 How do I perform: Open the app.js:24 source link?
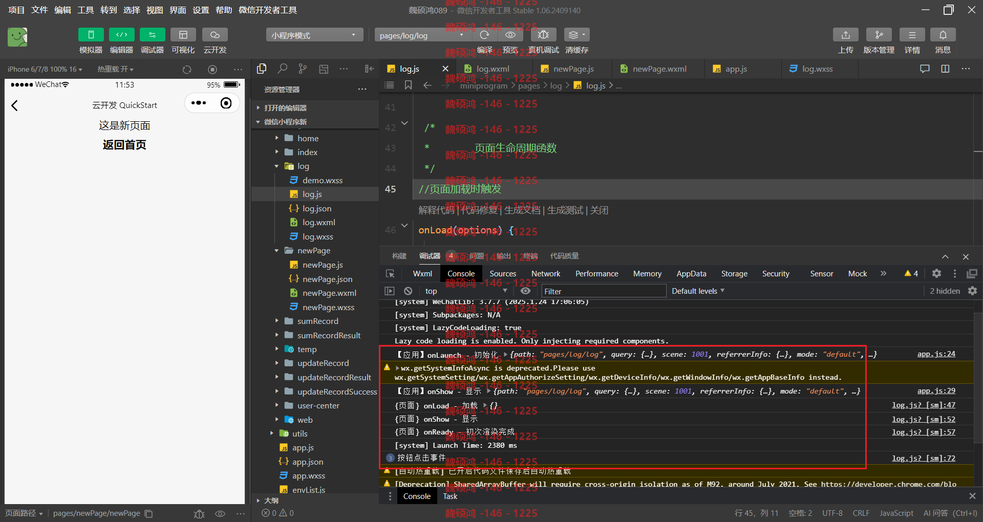pyautogui.click(x=936, y=354)
